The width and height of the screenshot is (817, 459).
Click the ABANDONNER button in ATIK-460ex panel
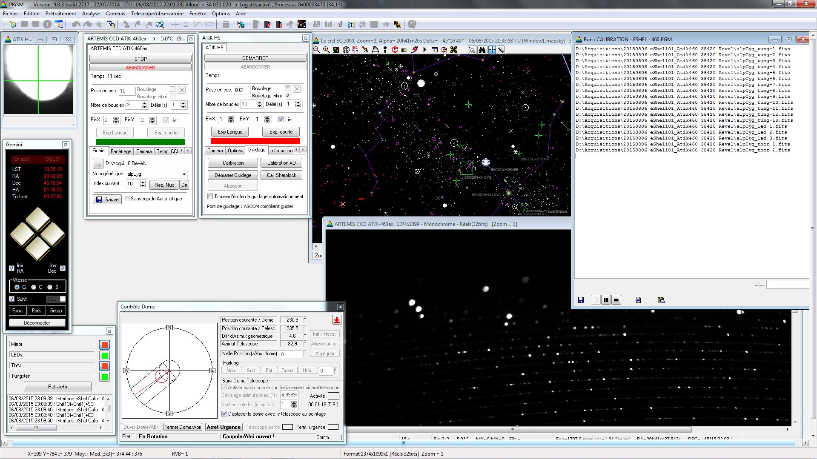(140, 68)
